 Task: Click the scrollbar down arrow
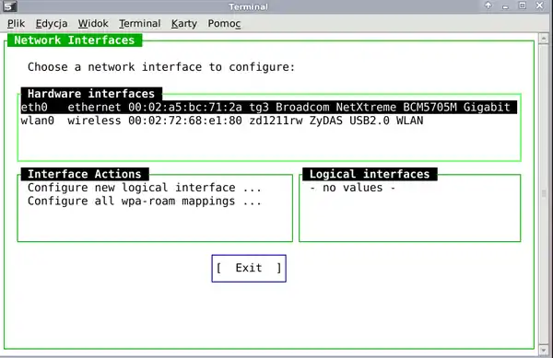tap(544, 351)
